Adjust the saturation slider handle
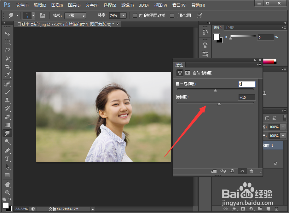This screenshot has height=213, width=289. (x=219, y=104)
